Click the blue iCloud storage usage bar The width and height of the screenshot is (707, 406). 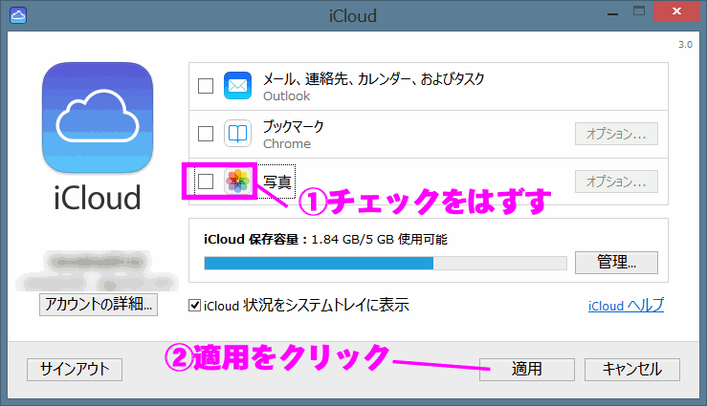(x=318, y=263)
